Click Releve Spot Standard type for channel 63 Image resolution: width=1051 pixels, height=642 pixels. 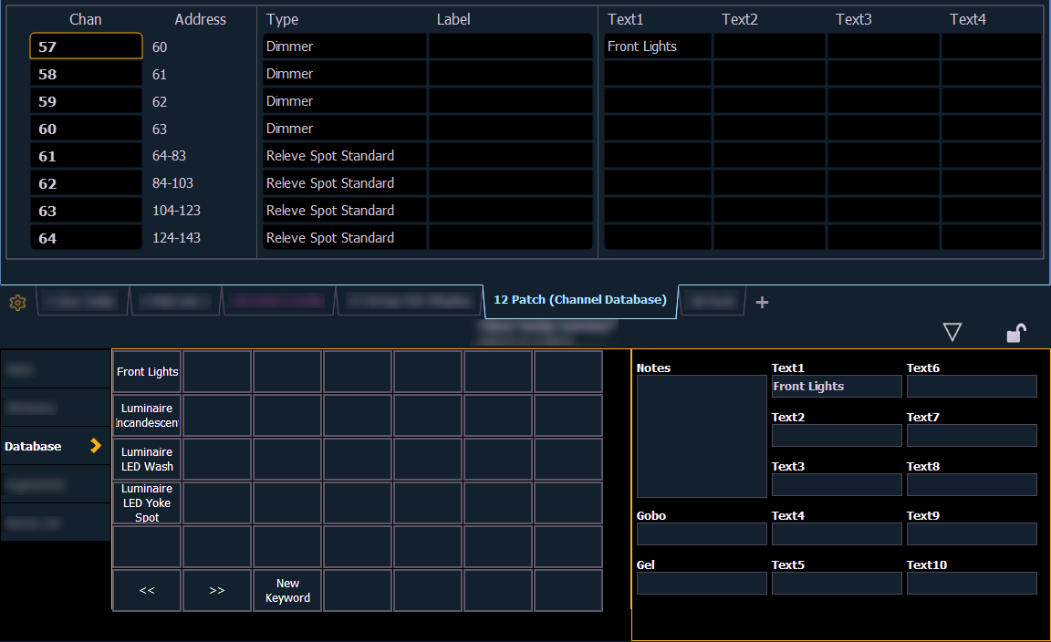pos(345,211)
